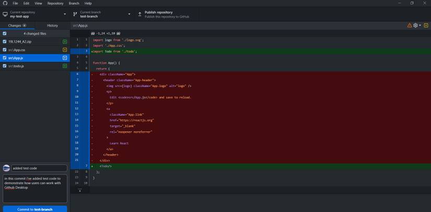Click the GitHub Desktop logo icon
The height and width of the screenshot is (212, 431).
click(5, 3)
